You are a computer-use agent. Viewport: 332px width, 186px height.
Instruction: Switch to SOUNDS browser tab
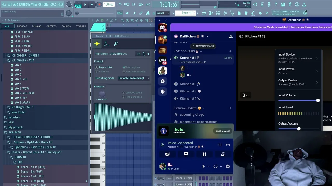[66, 26]
